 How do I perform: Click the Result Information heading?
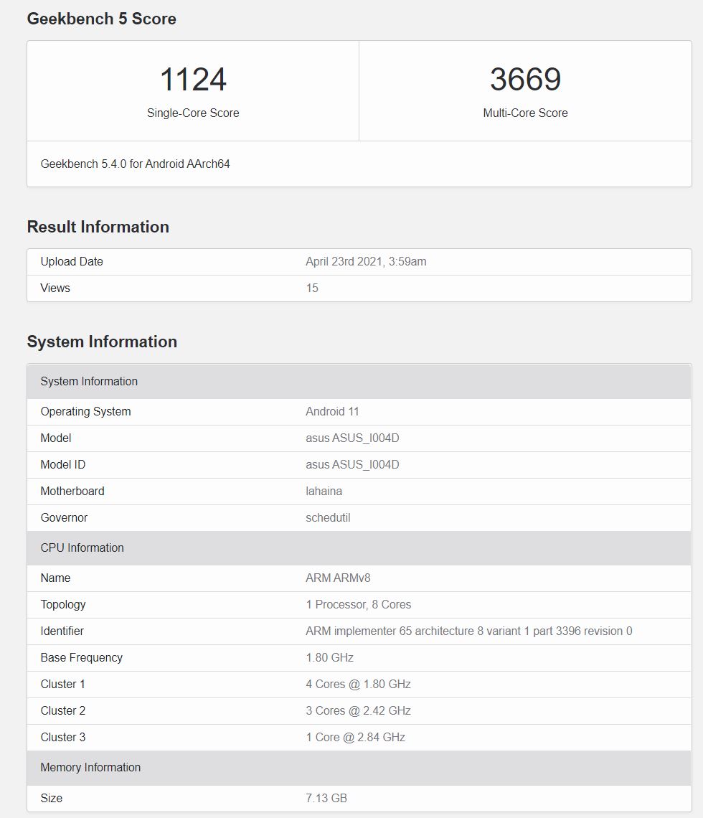tap(98, 227)
